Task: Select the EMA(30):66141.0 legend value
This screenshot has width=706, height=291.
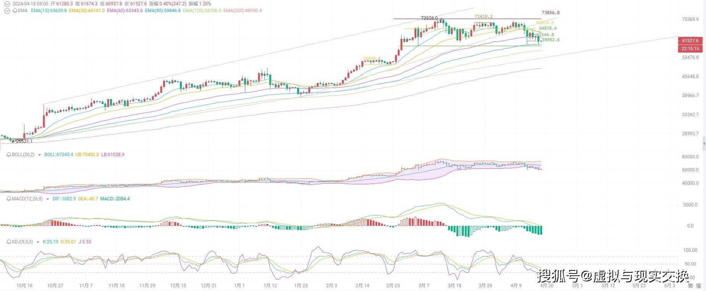Action: (x=87, y=11)
